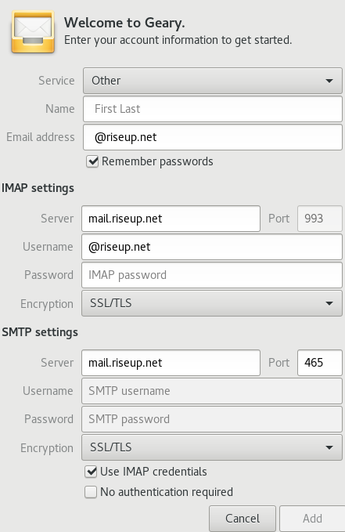345x532 pixels.
Task: Click the Name field with First Last placeholder
Action: coord(213,109)
